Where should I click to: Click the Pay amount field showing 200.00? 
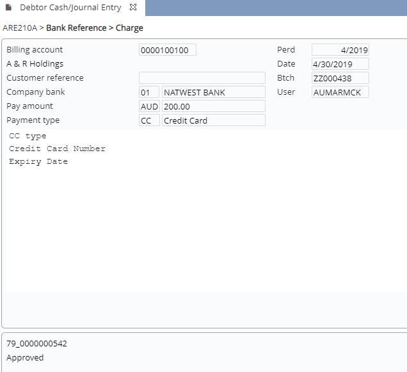[213, 106]
